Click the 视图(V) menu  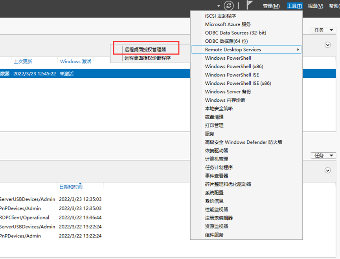pyautogui.click(x=315, y=6)
